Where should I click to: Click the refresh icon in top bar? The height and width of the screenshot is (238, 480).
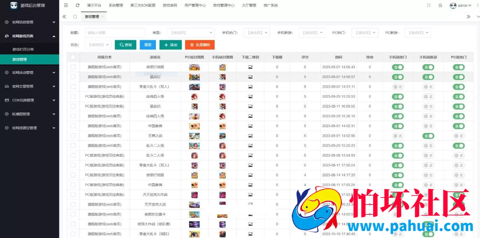click(78, 5)
